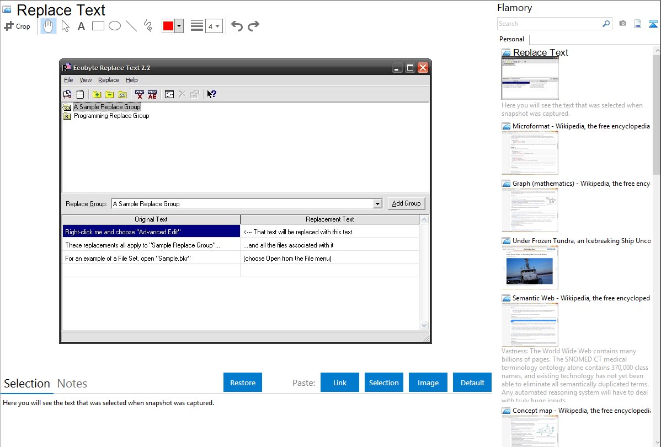This screenshot has height=447, width=661.
Task: Undo the last annotation
Action: 237,26
